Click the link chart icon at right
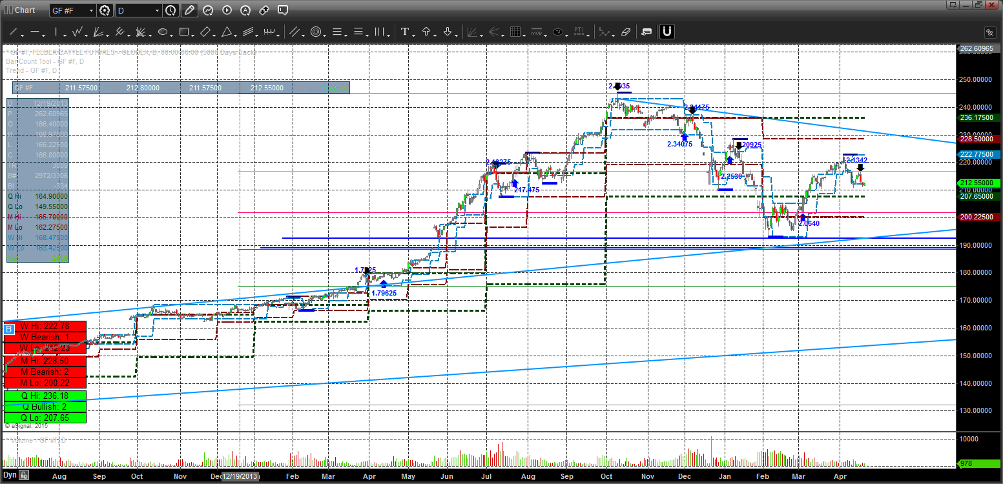This screenshot has width=1003, height=484. pos(989,32)
